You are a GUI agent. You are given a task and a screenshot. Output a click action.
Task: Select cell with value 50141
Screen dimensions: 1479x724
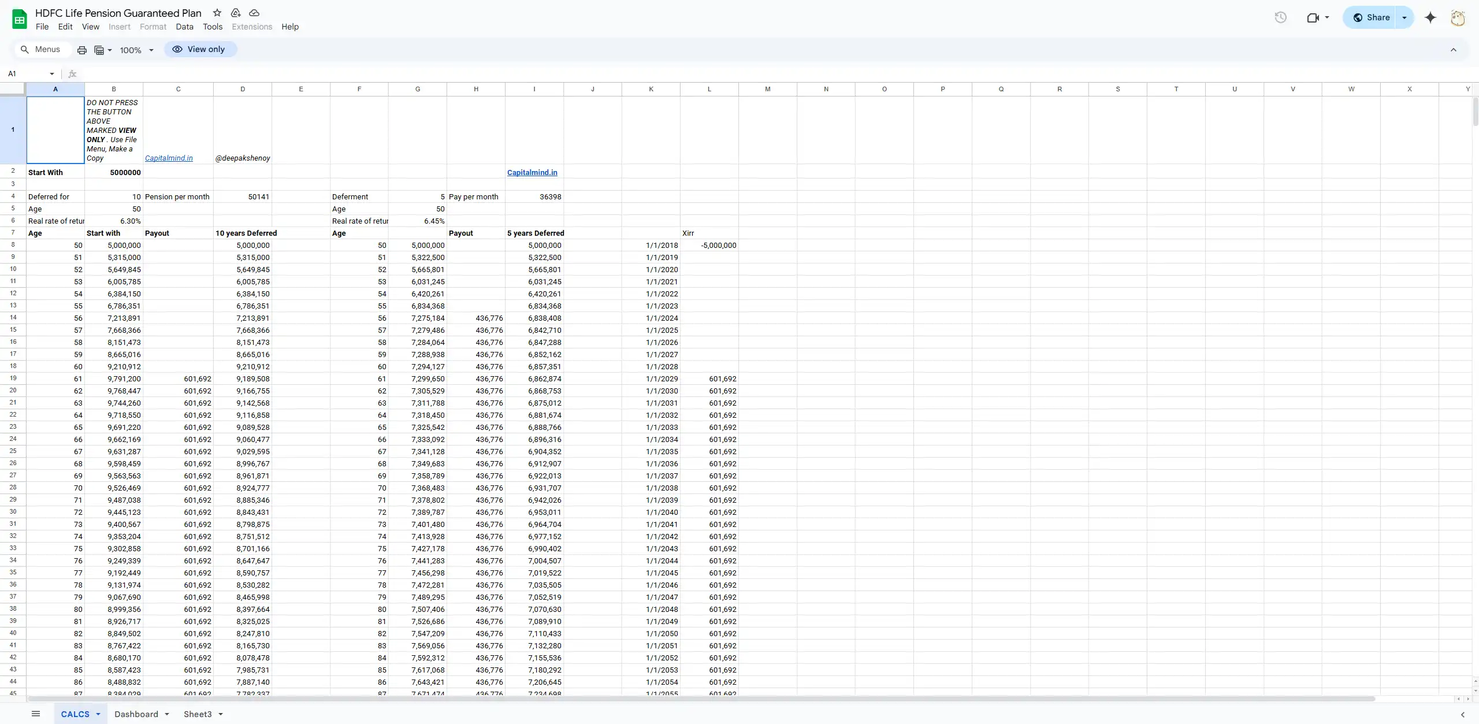click(243, 196)
